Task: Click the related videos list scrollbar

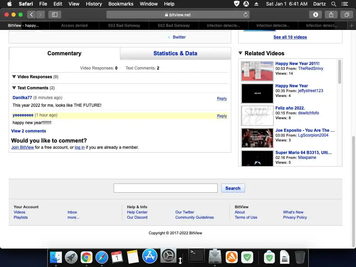Action: 340,72
